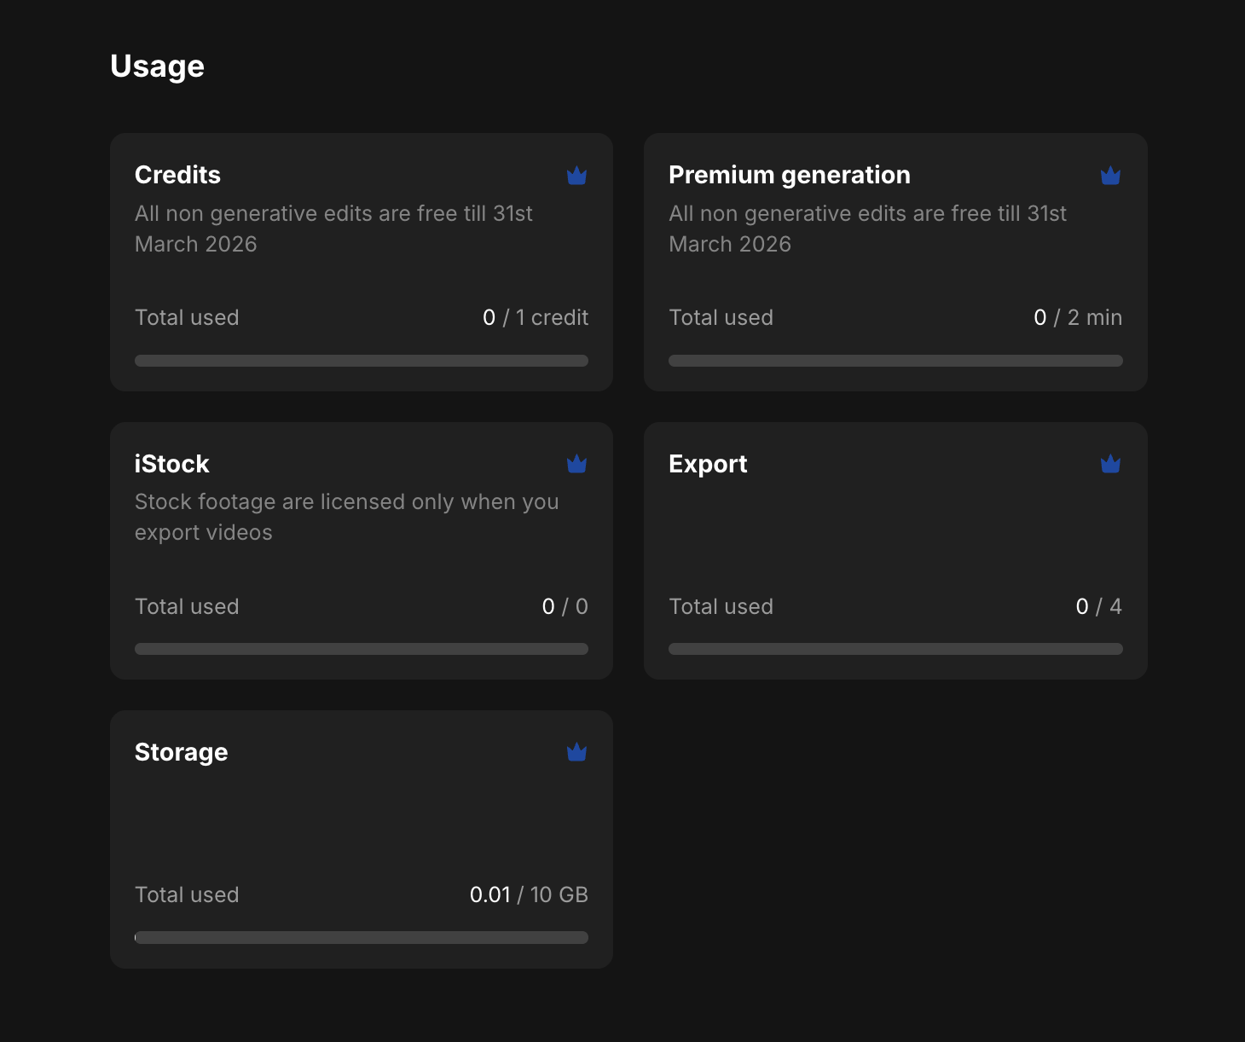Click the Usage page heading

(157, 67)
